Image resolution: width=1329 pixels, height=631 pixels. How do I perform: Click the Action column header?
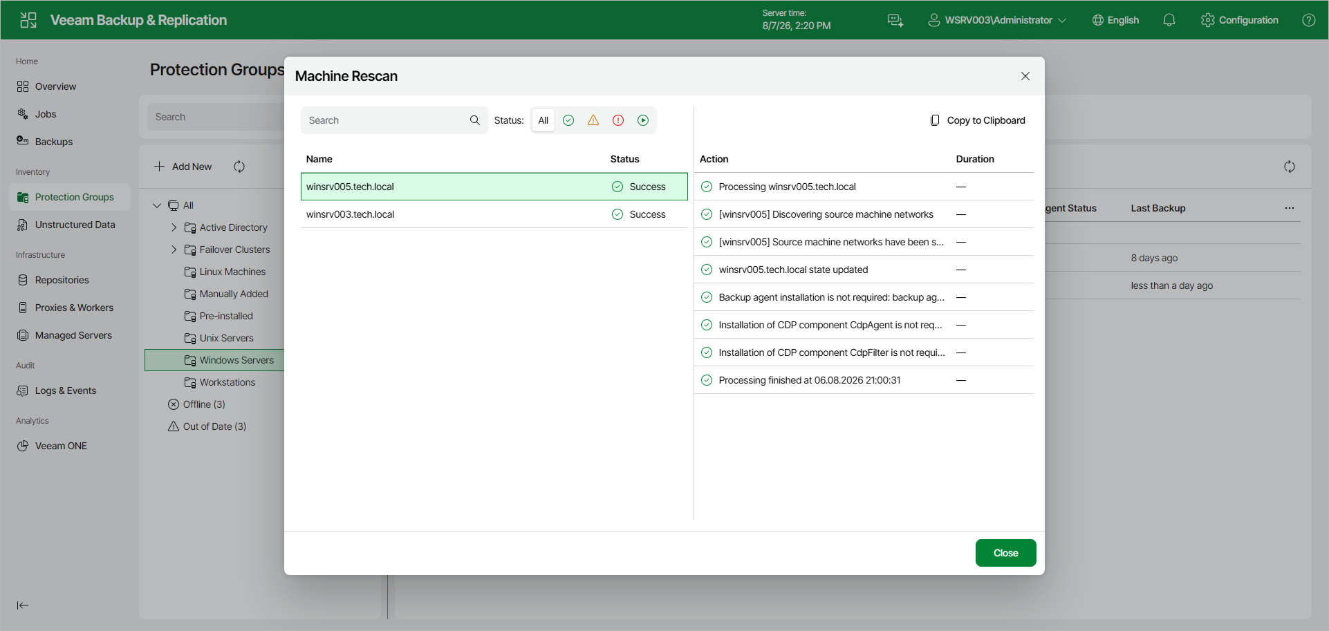714,159
